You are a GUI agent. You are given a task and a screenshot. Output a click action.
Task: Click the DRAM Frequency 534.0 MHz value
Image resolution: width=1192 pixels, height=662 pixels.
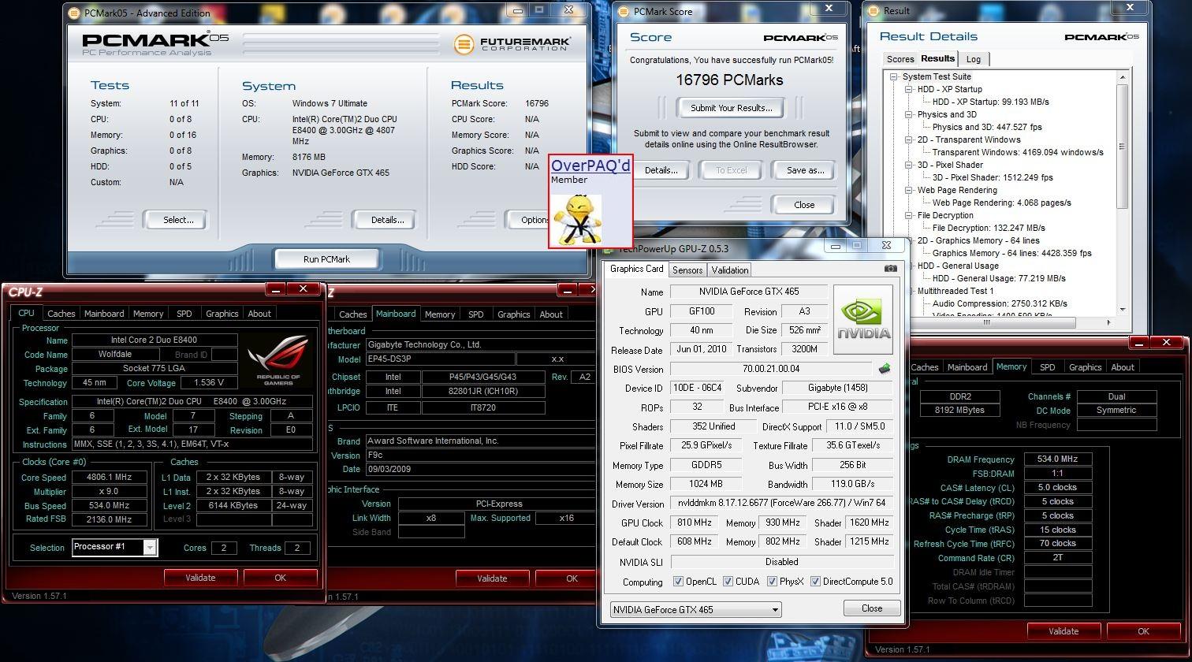point(1058,459)
